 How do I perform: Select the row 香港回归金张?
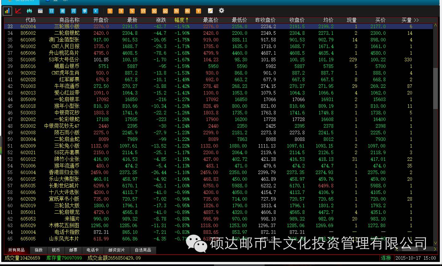[218, 172]
